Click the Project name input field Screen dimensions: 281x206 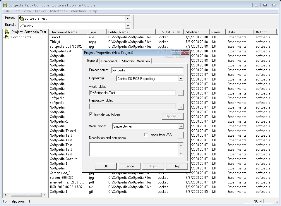tap(147, 70)
